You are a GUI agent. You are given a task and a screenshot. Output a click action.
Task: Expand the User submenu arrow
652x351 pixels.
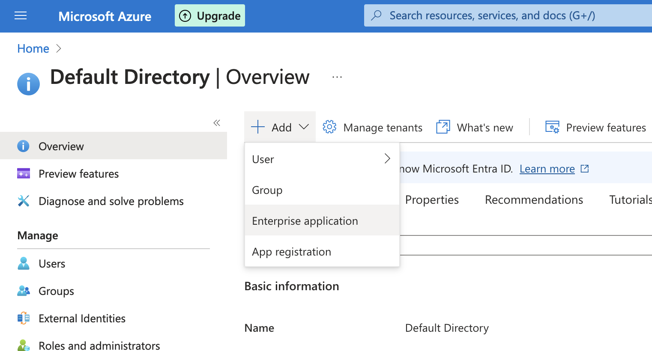pos(387,159)
